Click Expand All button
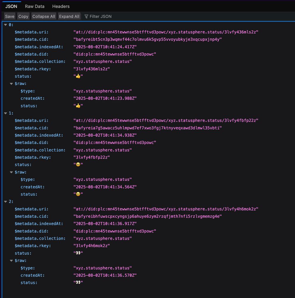The image size is (295, 298). (69, 16)
